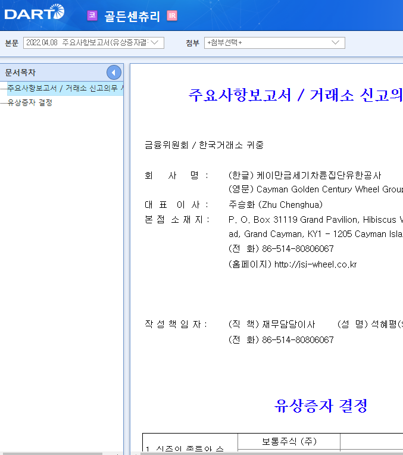Open the pink IR badge
The height and width of the screenshot is (455, 403).
tap(172, 15)
